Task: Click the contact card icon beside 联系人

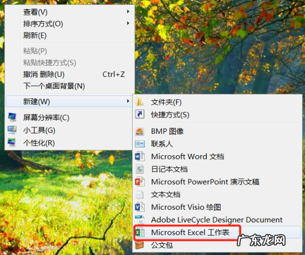Action: point(140,144)
